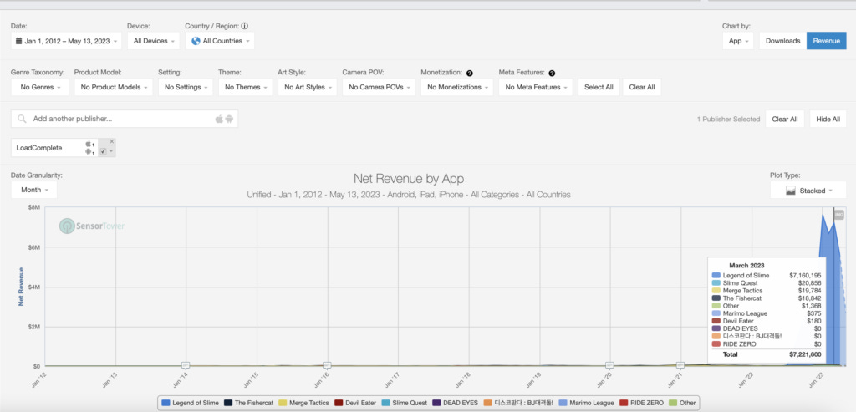The image size is (856, 412).
Task: Toggle DEAD EYES series in legend
Action: (454, 403)
